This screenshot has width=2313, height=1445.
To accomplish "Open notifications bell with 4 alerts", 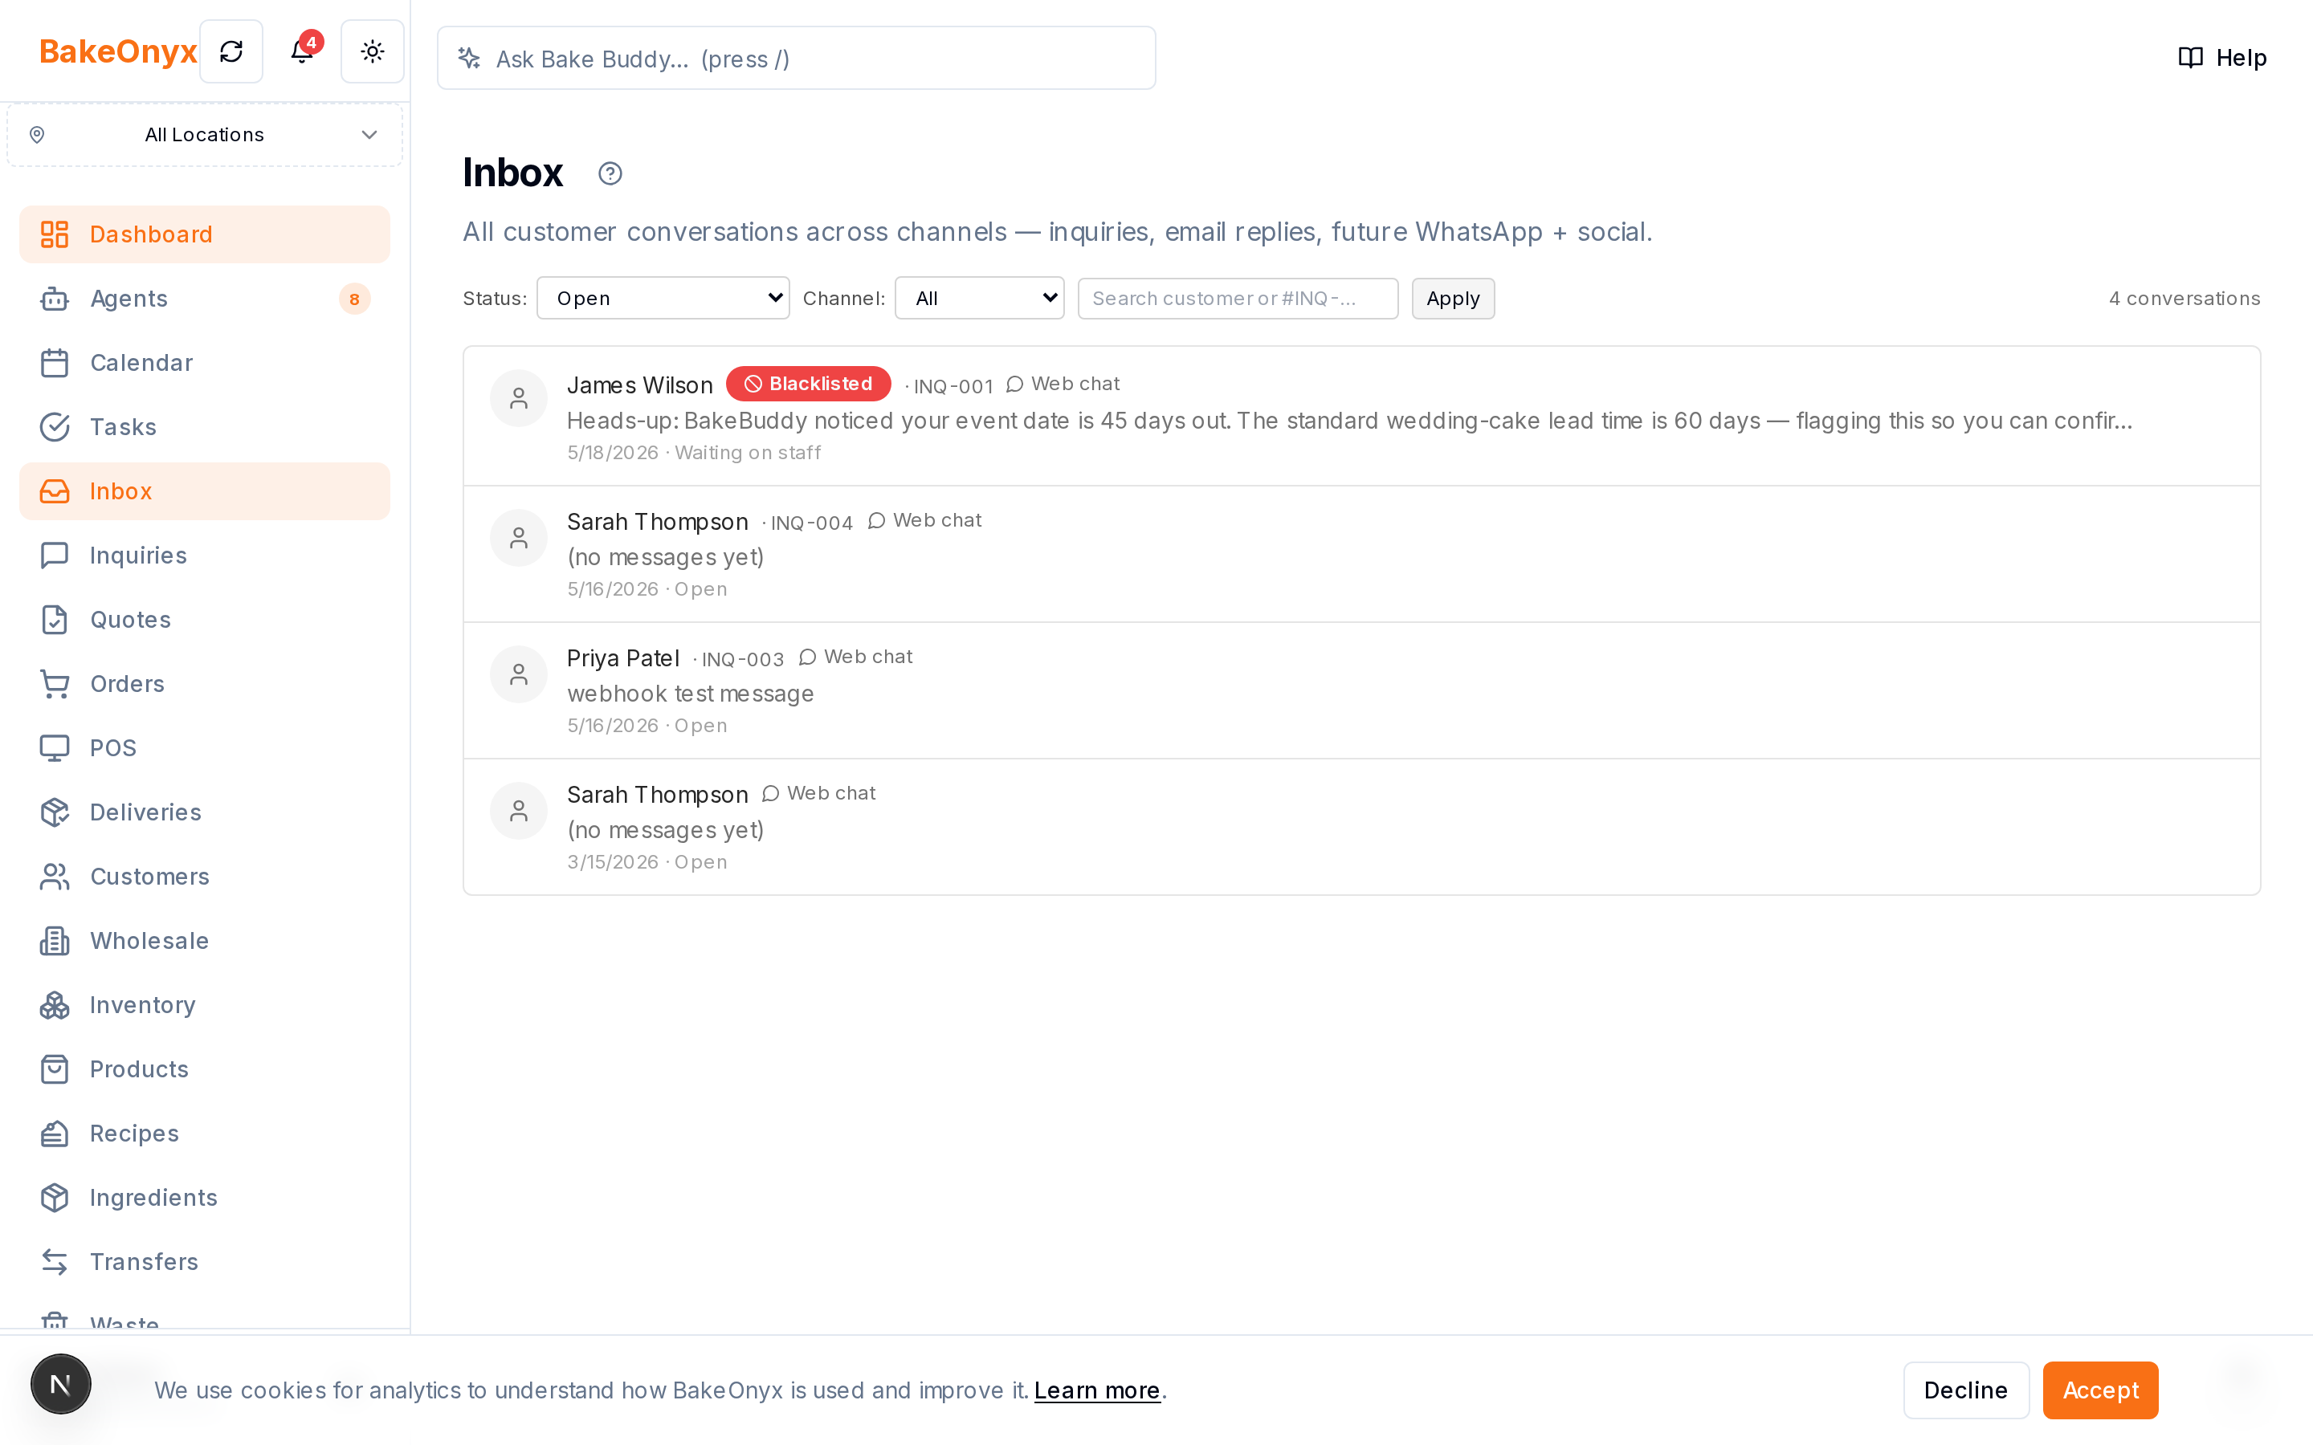I will pyautogui.click(x=302, y=51).
